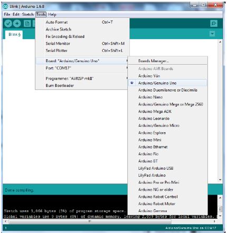Open the Serial Monitor magnifier icon

214,23
